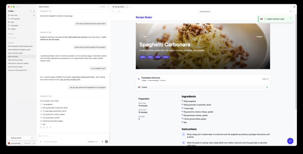303x154 pixels.
Task: Open can you fix this type error? chat
Action: coord(17,70)
